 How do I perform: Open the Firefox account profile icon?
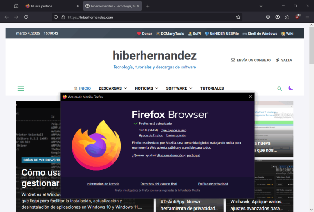(x=278, y=17)
